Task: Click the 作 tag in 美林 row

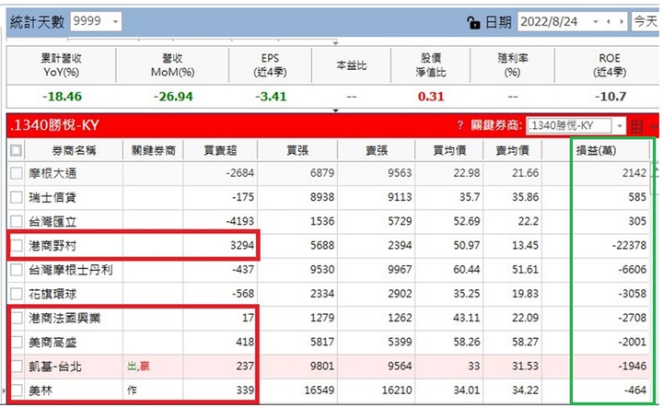Action: pyautogui.click(x=132, y=390)
